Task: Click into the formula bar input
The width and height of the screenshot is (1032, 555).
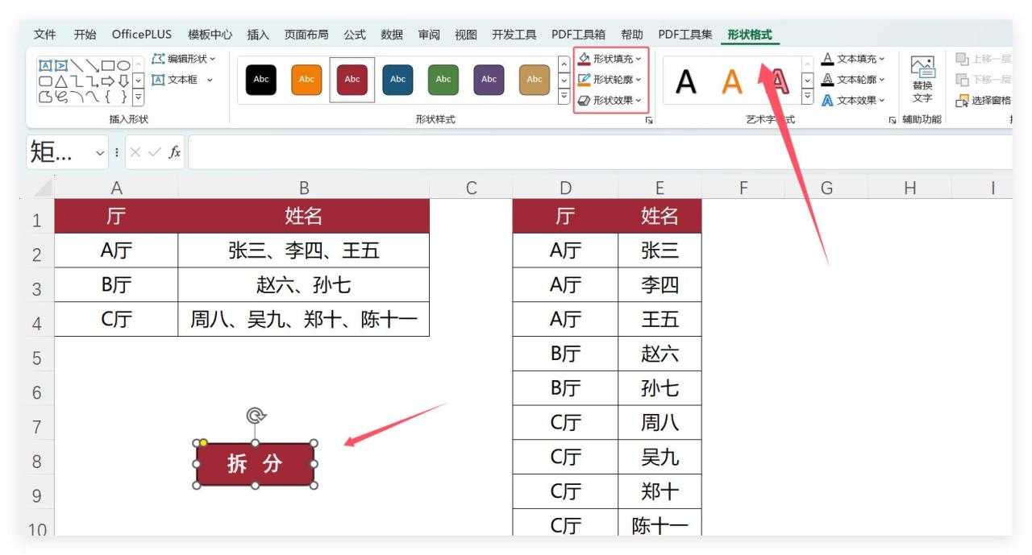Action: coord(600,152)
